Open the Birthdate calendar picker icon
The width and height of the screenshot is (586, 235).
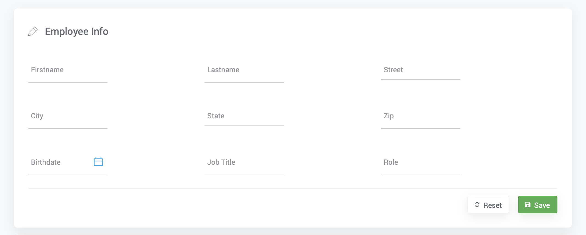tap(98, 162)
